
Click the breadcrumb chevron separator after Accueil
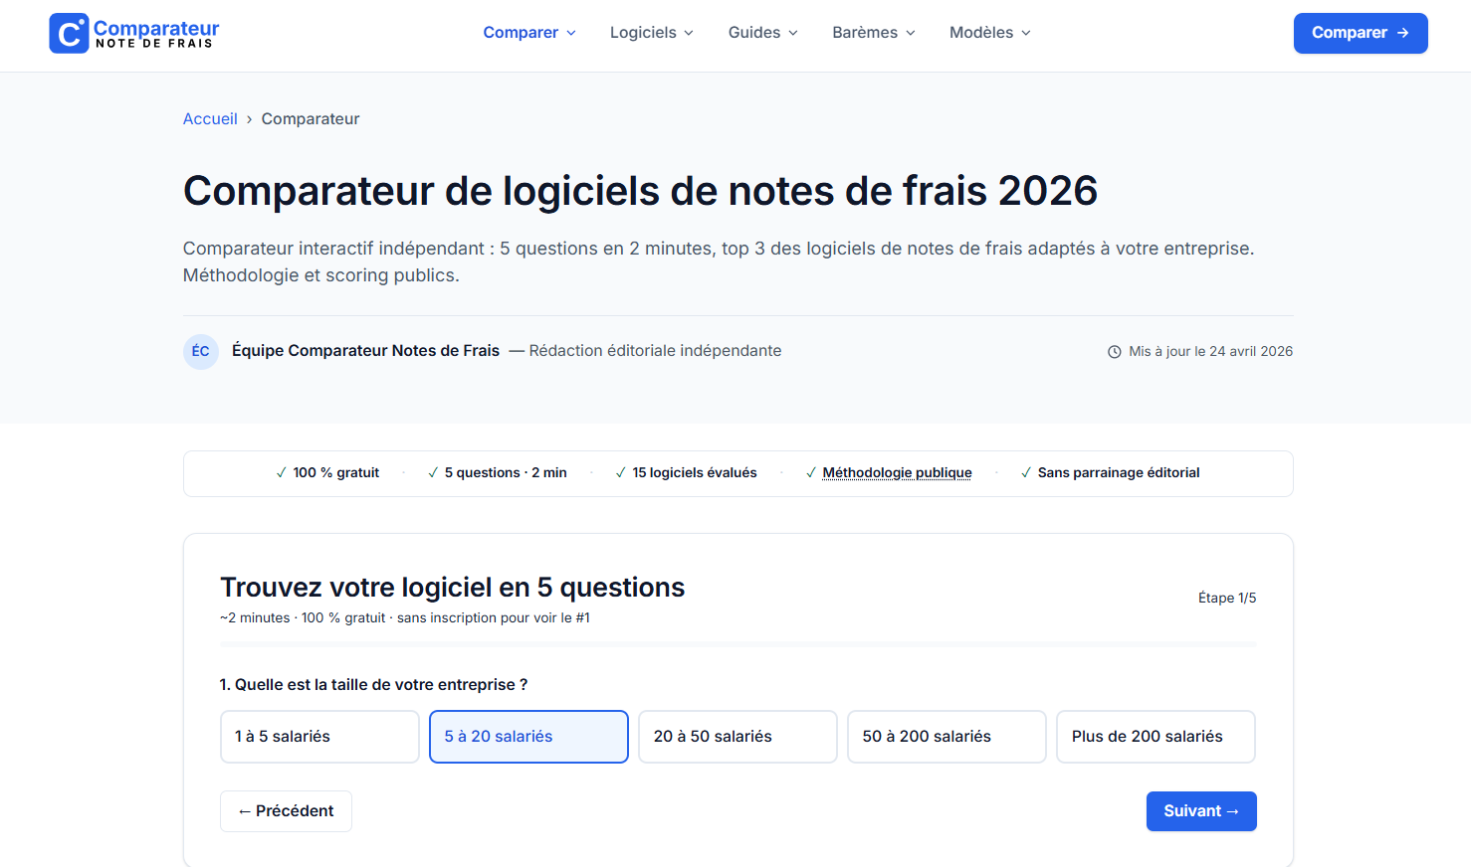point(250,119)
